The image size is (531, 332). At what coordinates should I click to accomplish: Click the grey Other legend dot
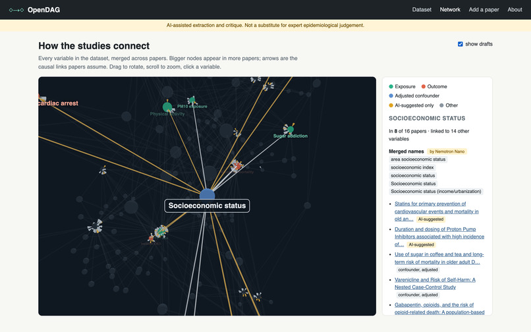(x=441, y=105)
